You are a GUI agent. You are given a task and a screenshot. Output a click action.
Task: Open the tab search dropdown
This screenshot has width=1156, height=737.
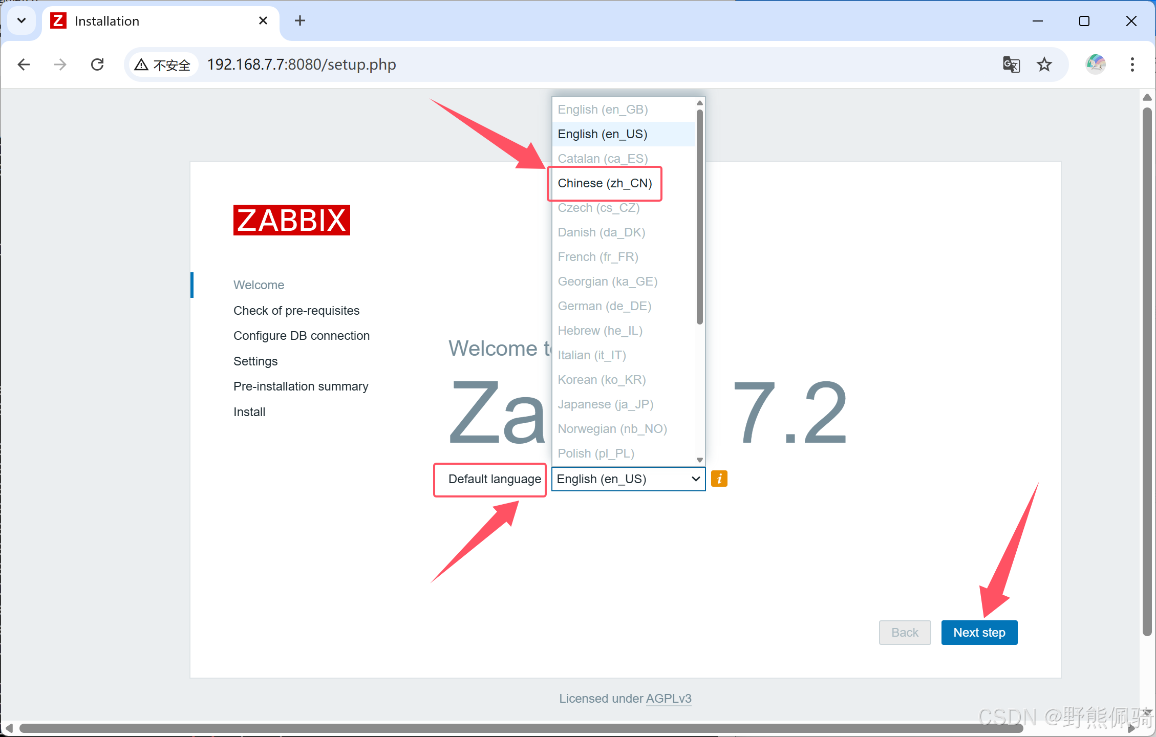[22, 21]
